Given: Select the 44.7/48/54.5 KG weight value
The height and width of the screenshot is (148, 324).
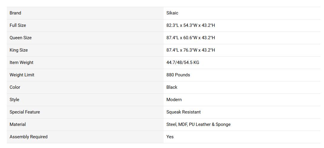Looking at the screenshot, I should tap(183, 63).
